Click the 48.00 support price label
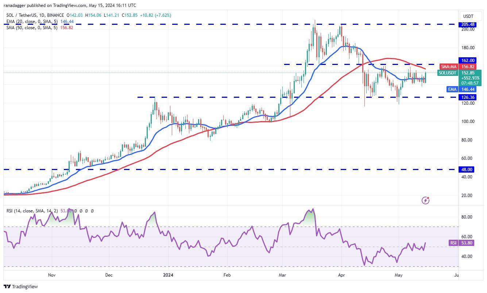 click(467, 170)
